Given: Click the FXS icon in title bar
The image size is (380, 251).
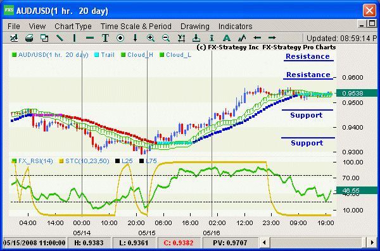Looking at the screenshot, I should pos(9,10).
